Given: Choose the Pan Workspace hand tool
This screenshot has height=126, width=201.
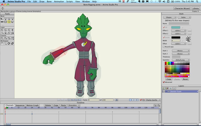Looking at the screenshot, I should (x=2, y=44).
